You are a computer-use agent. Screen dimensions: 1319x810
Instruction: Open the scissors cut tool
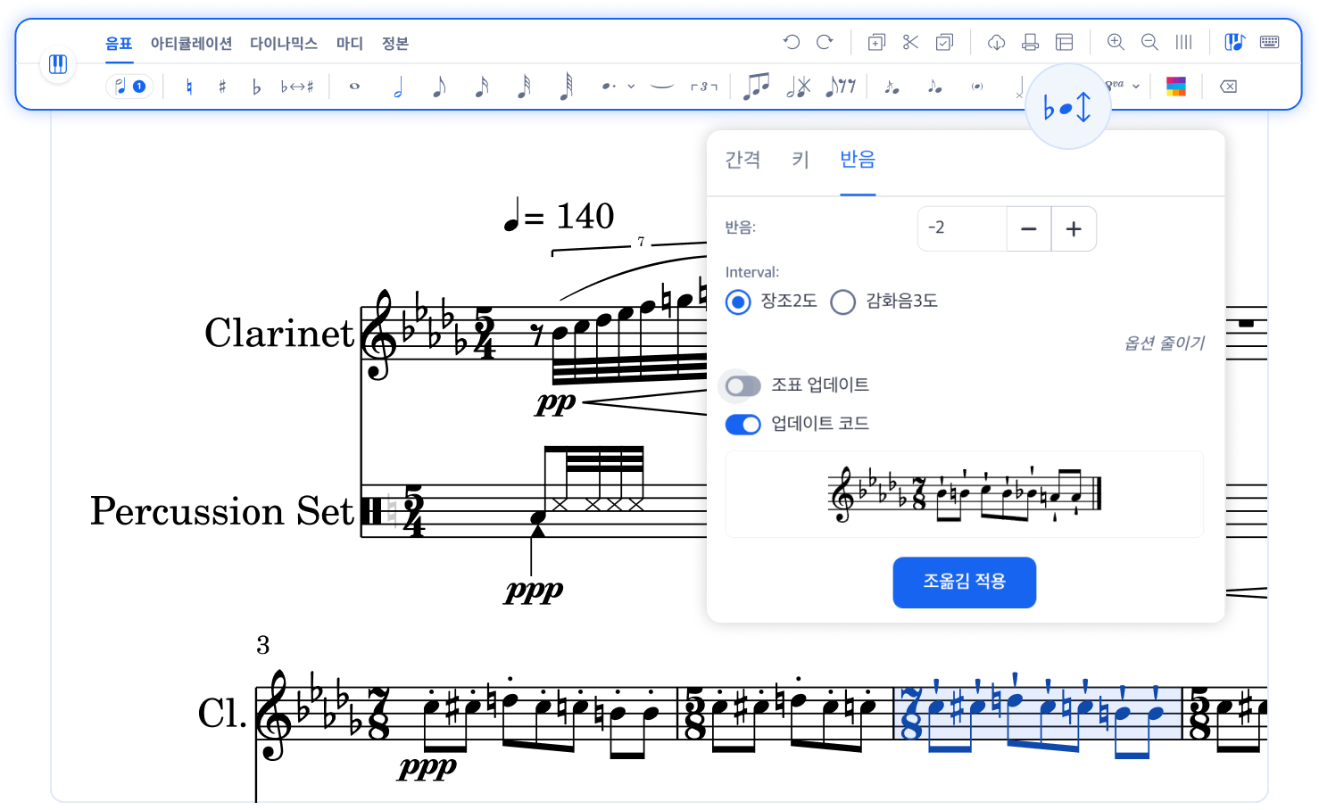click(909, 42)
